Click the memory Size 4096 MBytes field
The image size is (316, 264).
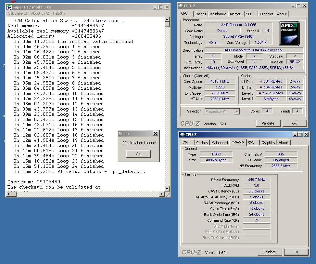pyautogui.click(x=216, y=160)
